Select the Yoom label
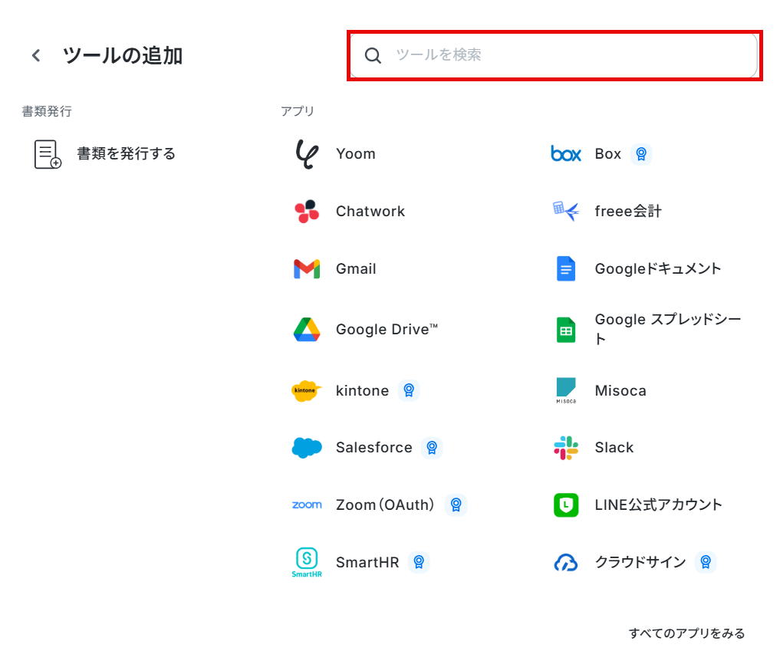 point(356,153)
